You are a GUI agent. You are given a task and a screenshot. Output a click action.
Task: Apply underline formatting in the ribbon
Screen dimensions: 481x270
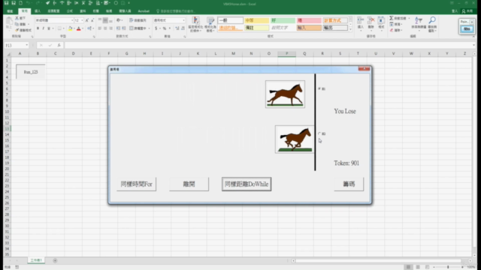point(49,28)
